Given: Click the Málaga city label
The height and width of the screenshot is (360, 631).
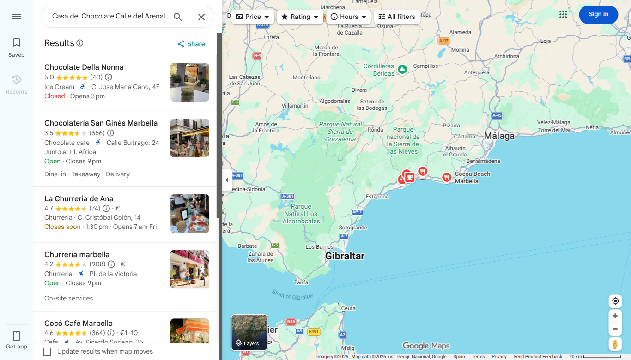Looking at the screenshot, I should 499,136.
